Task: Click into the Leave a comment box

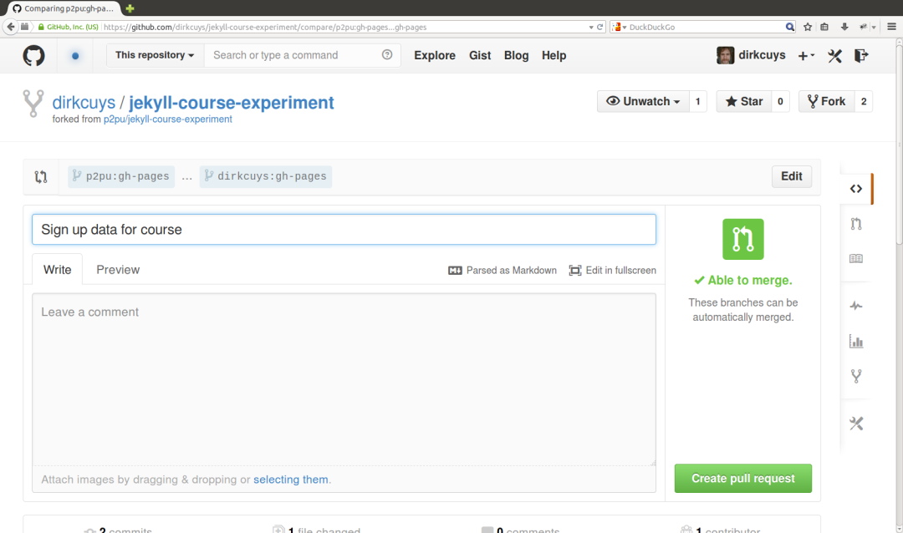Action: 343,376
